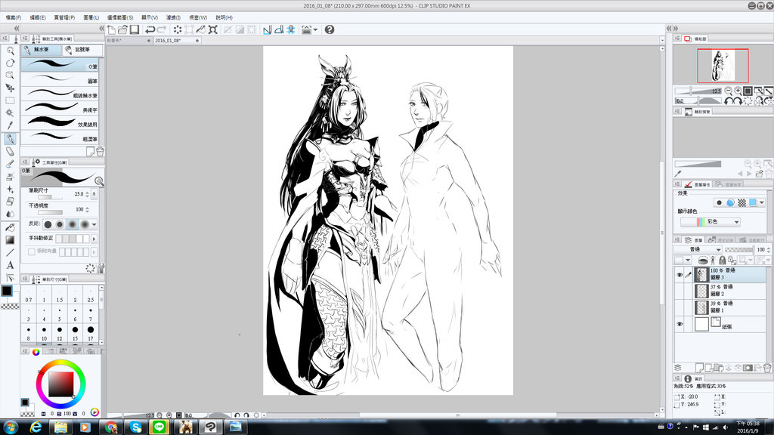Select the first anti-aliasing option circle

tap(48, 224)
